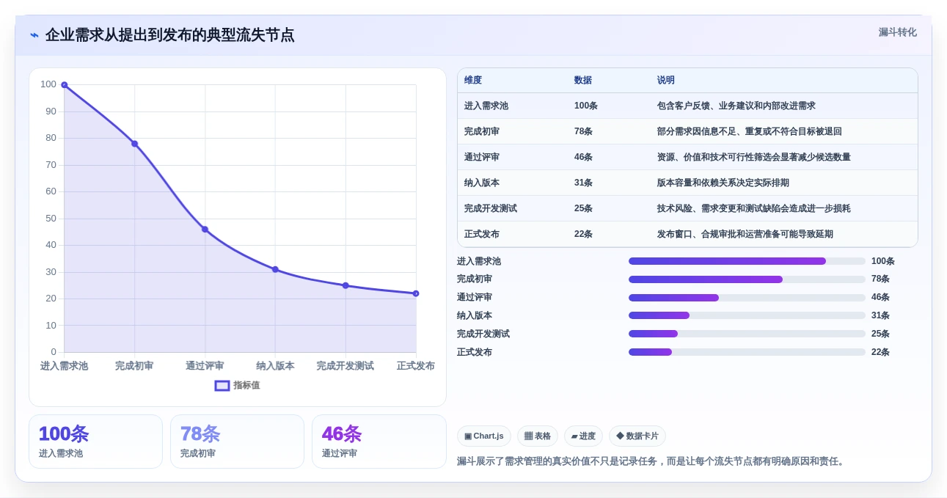This screenshot has width=947, height=498.
Task: Click the 漏斗转化 badge in header
Action: point(897,32)
